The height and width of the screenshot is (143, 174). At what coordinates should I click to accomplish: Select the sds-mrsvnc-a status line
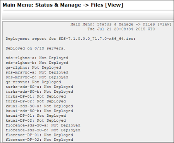coord(37,72)
